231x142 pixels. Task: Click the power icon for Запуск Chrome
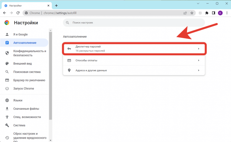tap(7, 88)
